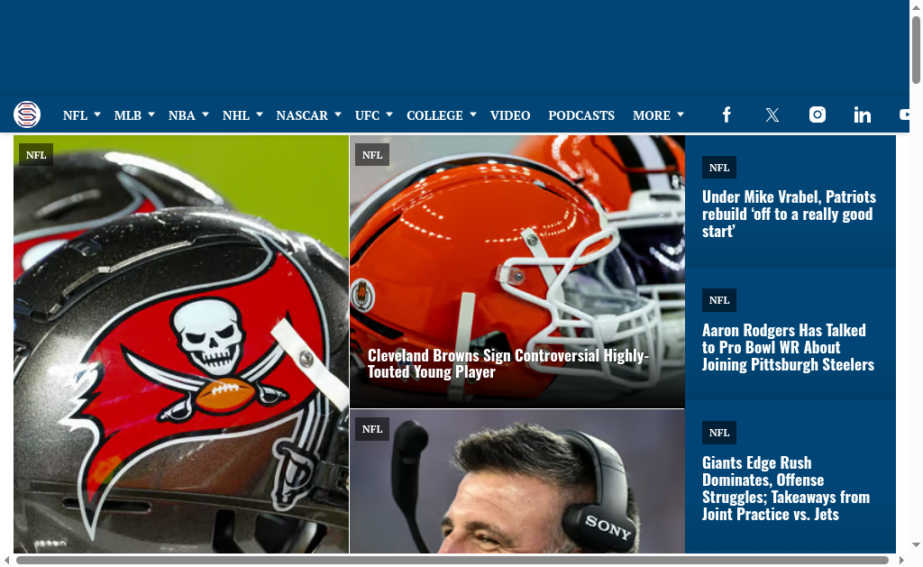Read the Giants Edge Rush Dominates article
Viewport: 923px width, 567px height.
click(786, 488)
